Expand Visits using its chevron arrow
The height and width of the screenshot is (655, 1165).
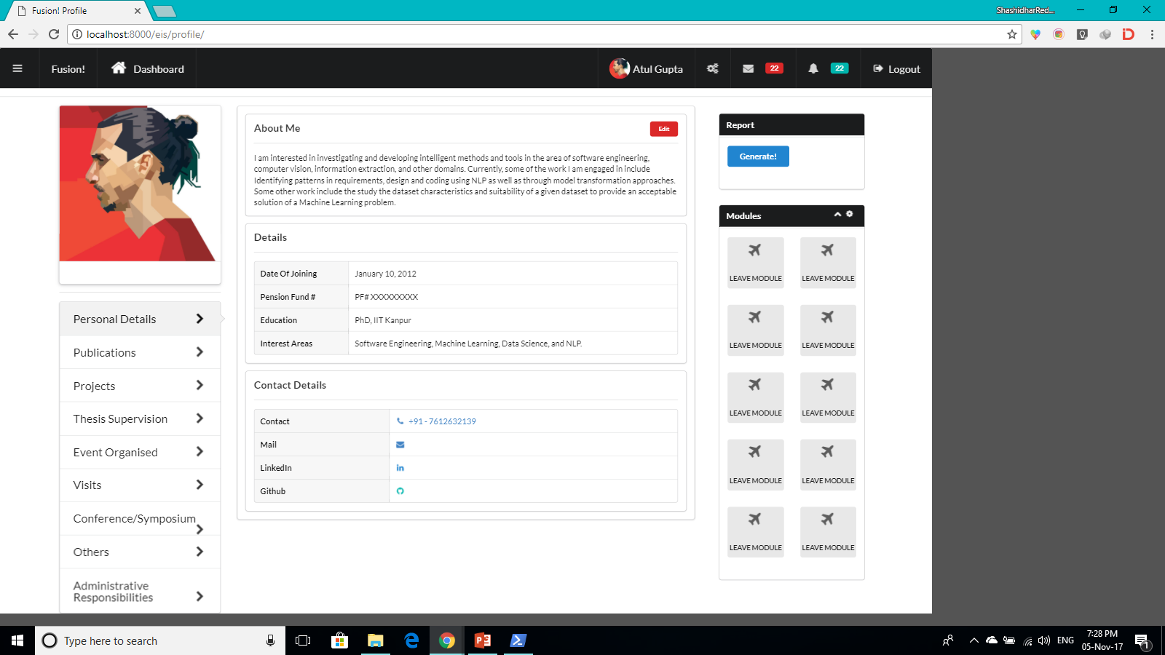point(200,485)
